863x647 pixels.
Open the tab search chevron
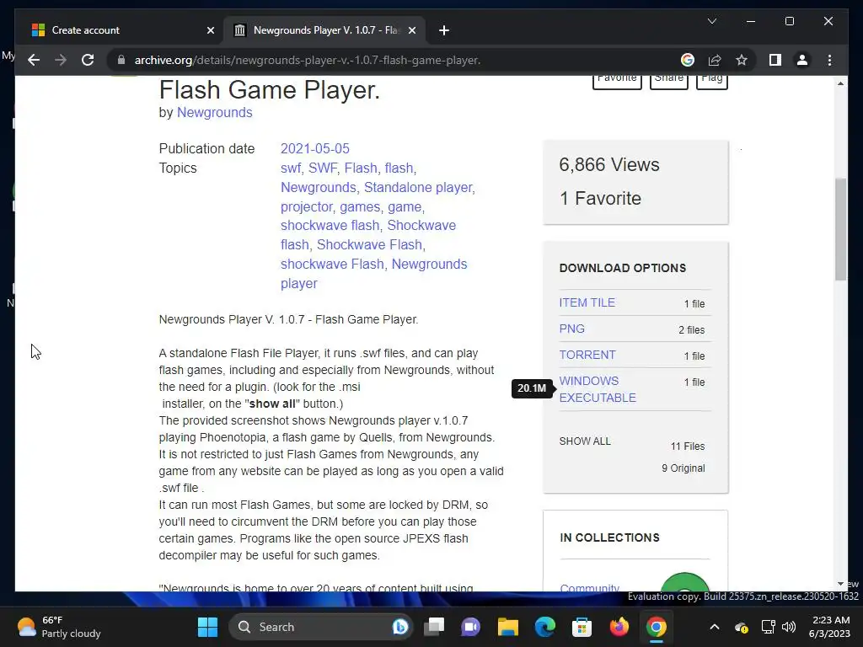(x=711, y=21)
